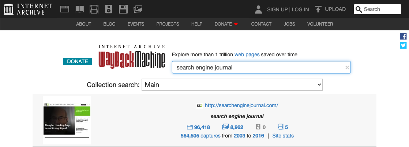Open the Web (Wayback) icon in top bar
Viewport: 409px width, 147px height.
tap(65, 10)
